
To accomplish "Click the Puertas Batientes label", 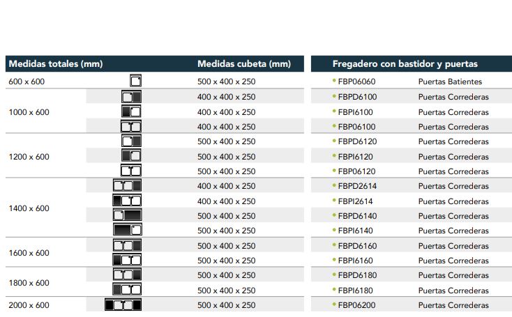I will point(450,82).
